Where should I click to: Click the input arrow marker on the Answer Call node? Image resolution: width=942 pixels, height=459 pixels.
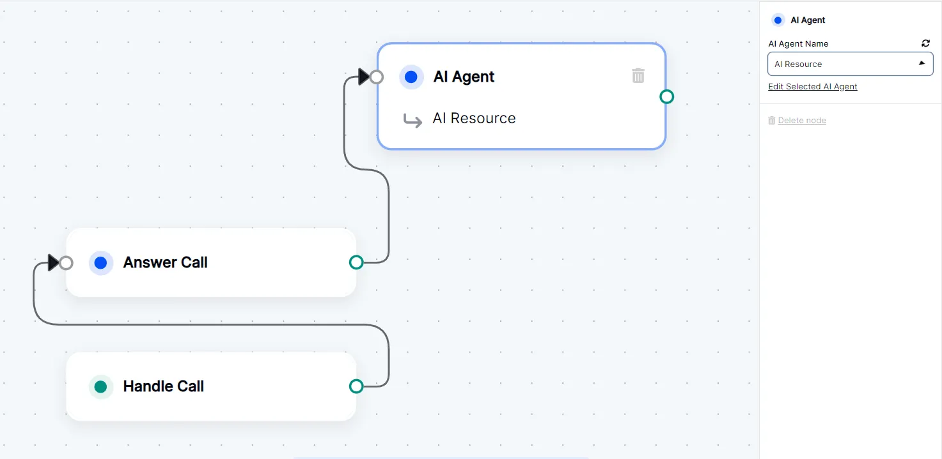coord(53,262)
